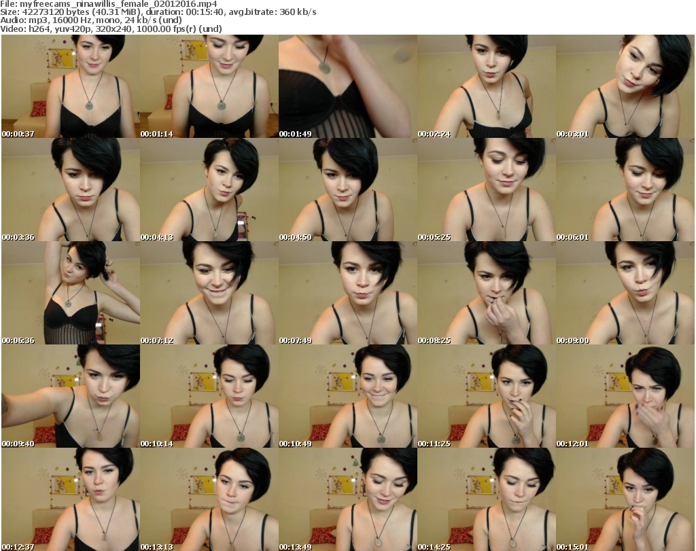Select the frame timestamped 00:03:36
Image resolution: width=696 pixels, height=551 pixels.
click(x=71, y=190)
